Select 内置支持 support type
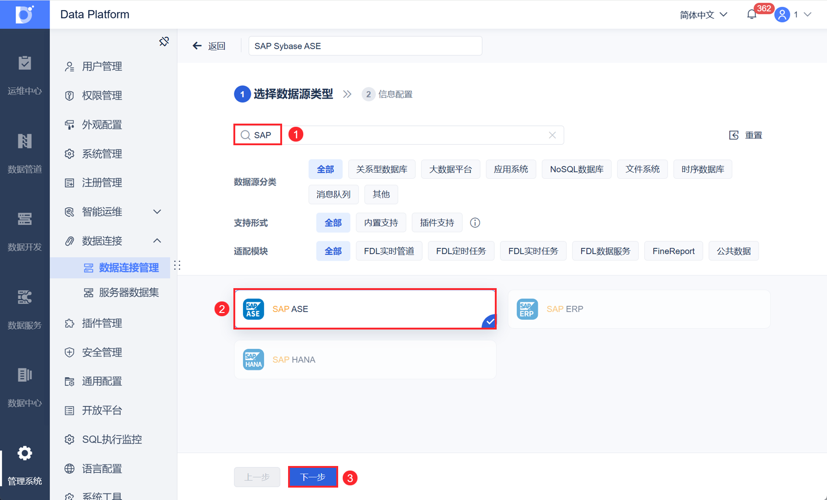 pyautogui.click(x=381, y=223)
